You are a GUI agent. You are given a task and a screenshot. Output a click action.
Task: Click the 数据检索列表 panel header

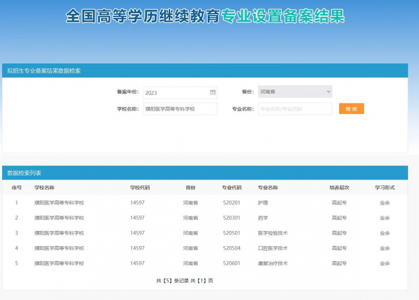[x=24, y=173]
